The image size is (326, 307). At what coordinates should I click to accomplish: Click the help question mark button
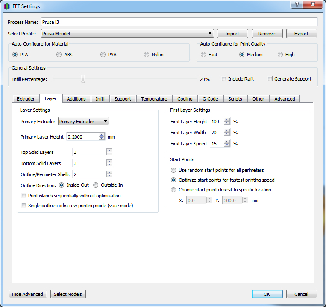297,4
